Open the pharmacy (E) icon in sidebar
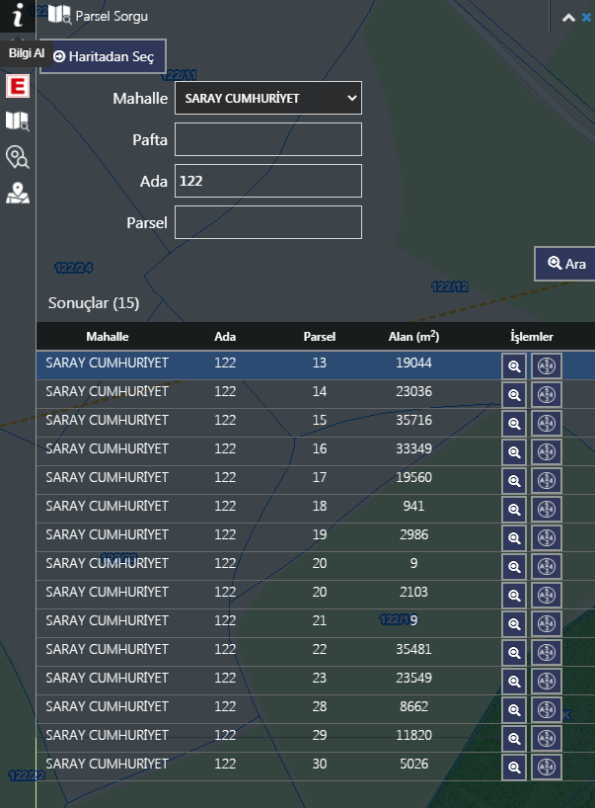Image resolution: width=595 pixels, height=808 pixels. point(18,87)
